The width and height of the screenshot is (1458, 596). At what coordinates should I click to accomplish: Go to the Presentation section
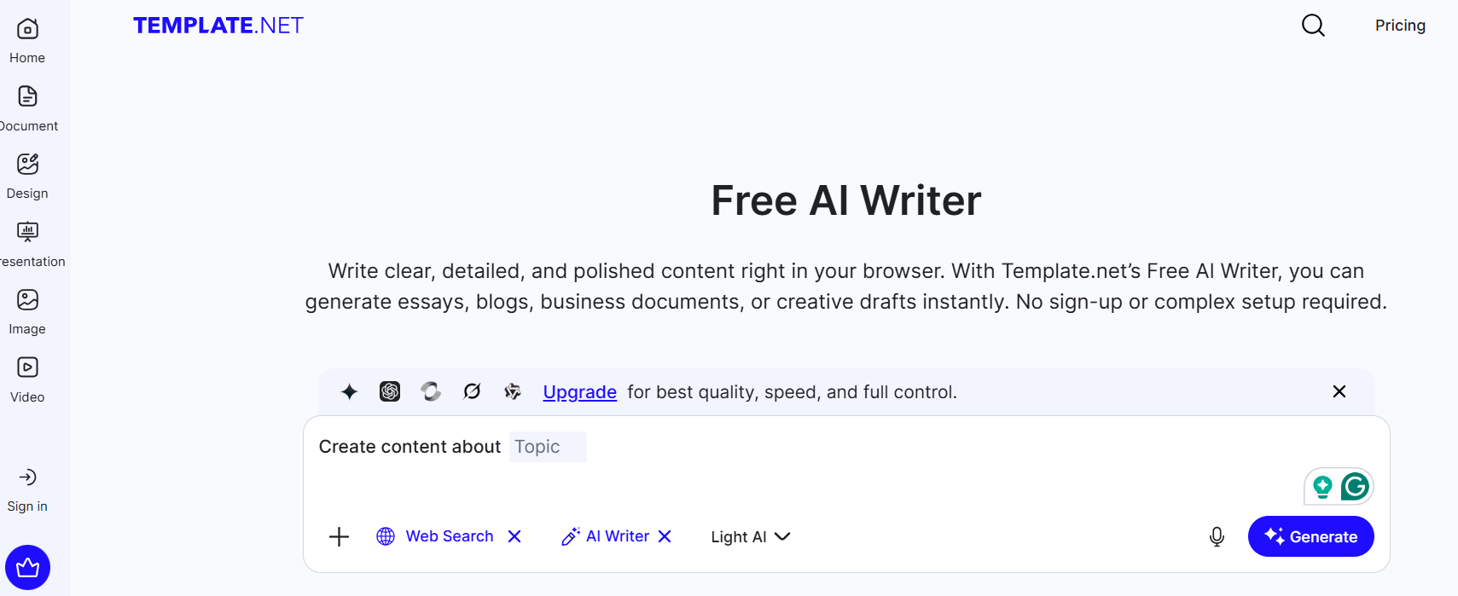coord(28,242)
